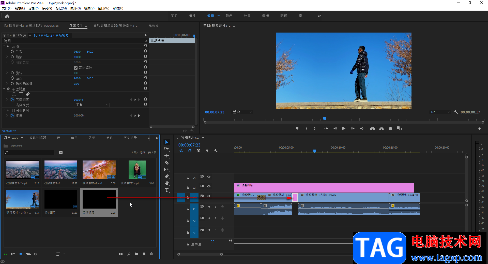The height and width of the screenshot is (264, 488).
Task: Click the Home icon
Action: point(7,16)
